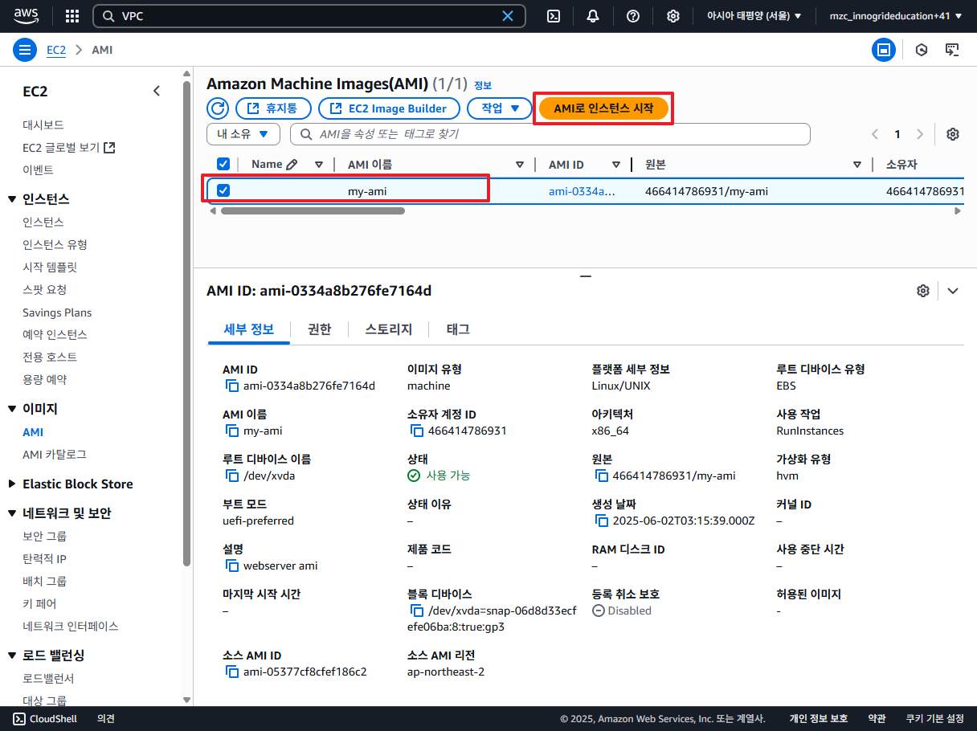Copy the block device snapshot value
This screenshot has width=977, height=731.
(x=418, y=611)
